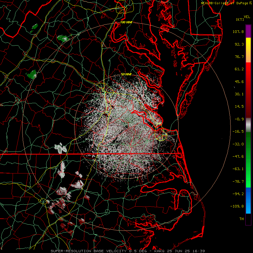Click the 30.1 velocity legend value
The image size is (253, 253).
(239, 94)
